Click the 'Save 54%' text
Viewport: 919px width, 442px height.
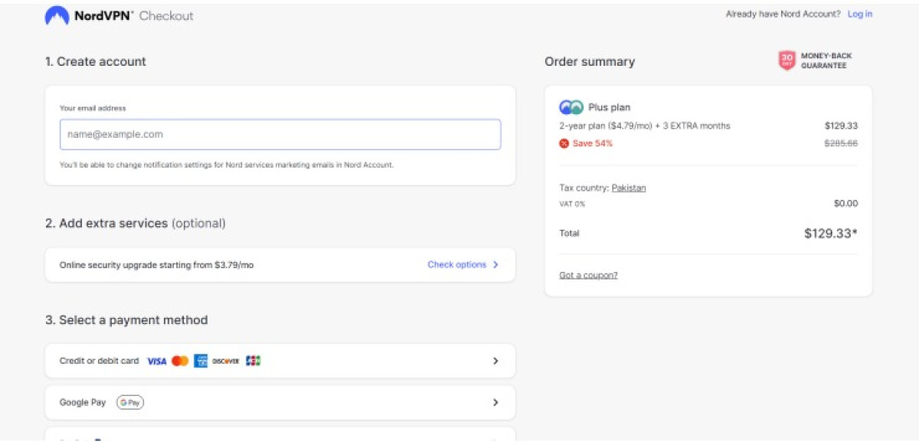593,143
